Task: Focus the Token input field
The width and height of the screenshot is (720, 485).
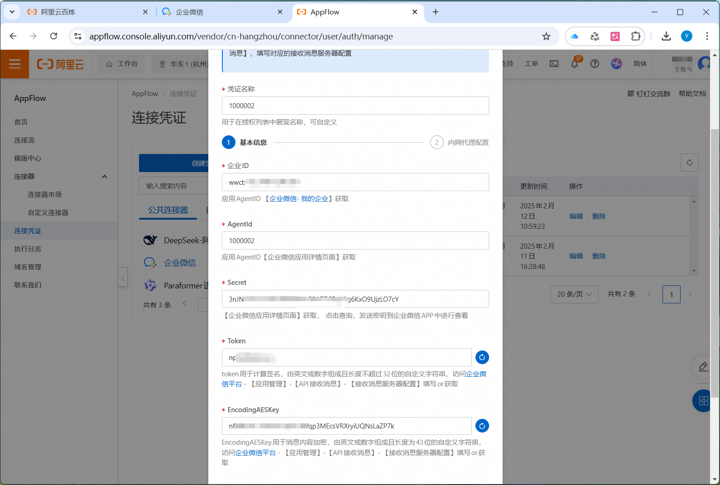Action: [346, 357]
